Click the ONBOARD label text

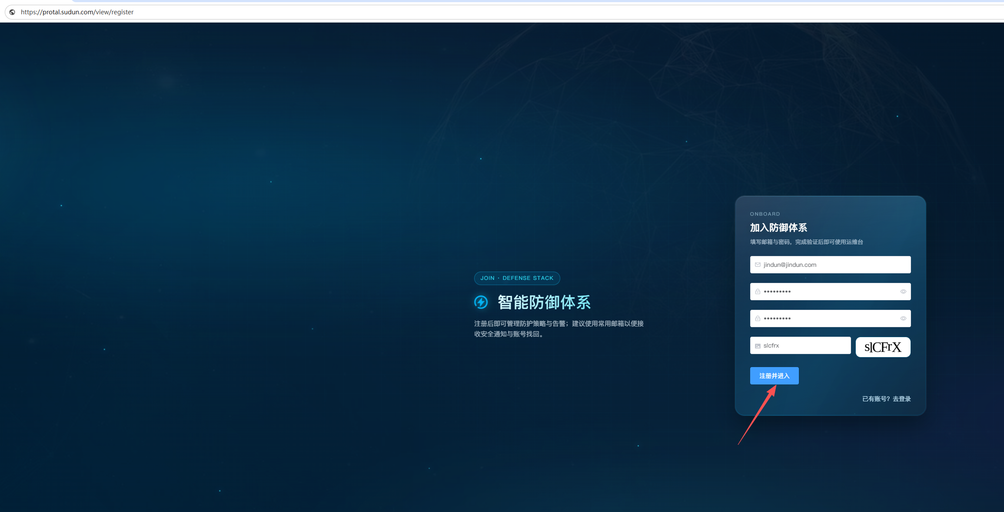click(x=765, y=214)
